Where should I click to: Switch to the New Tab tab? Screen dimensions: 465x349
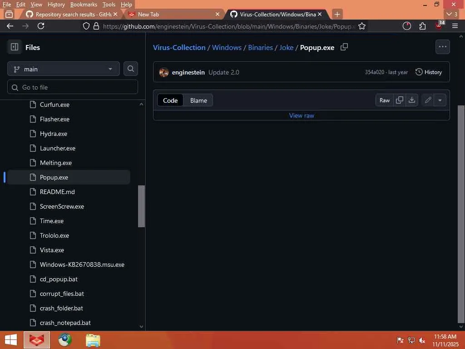173,14
